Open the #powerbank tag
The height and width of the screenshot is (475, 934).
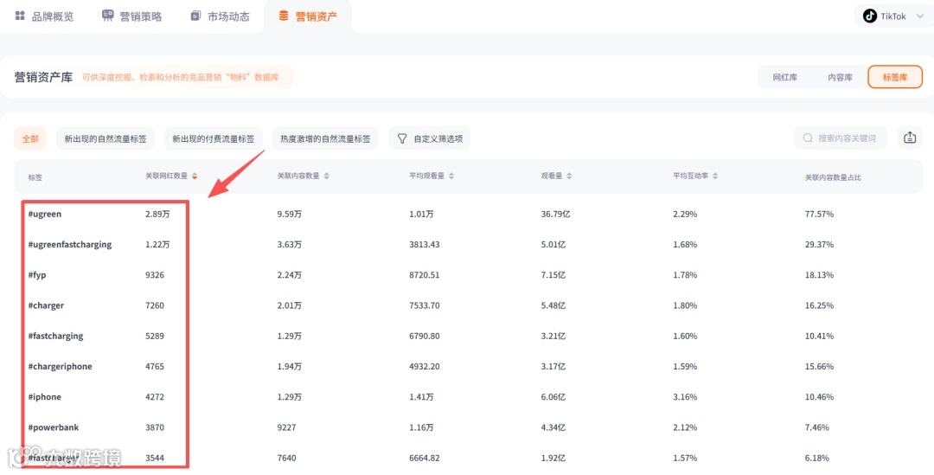tap(53, 427)
